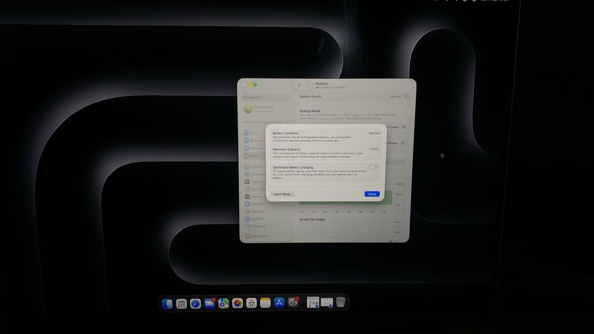Open Maps from the Dock
This screenshot has width=594, height=334.
tap(223, 303)
